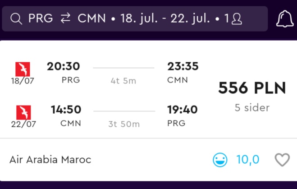Open the PRG origin field in search bar
Image resolution: width=297 pixels, height=189 pixels.
tap(41, 18)
